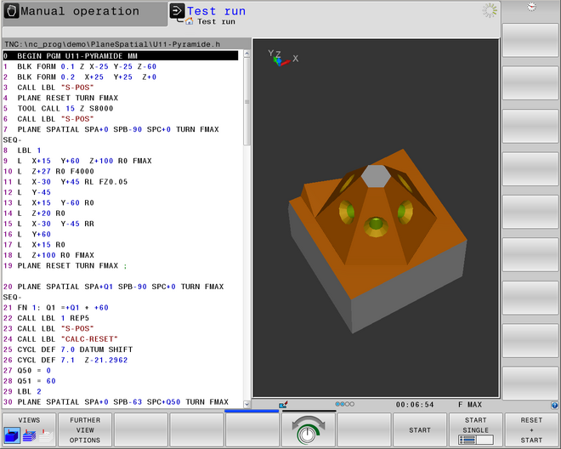Click the busy spinner icon in header

point(489,10)
